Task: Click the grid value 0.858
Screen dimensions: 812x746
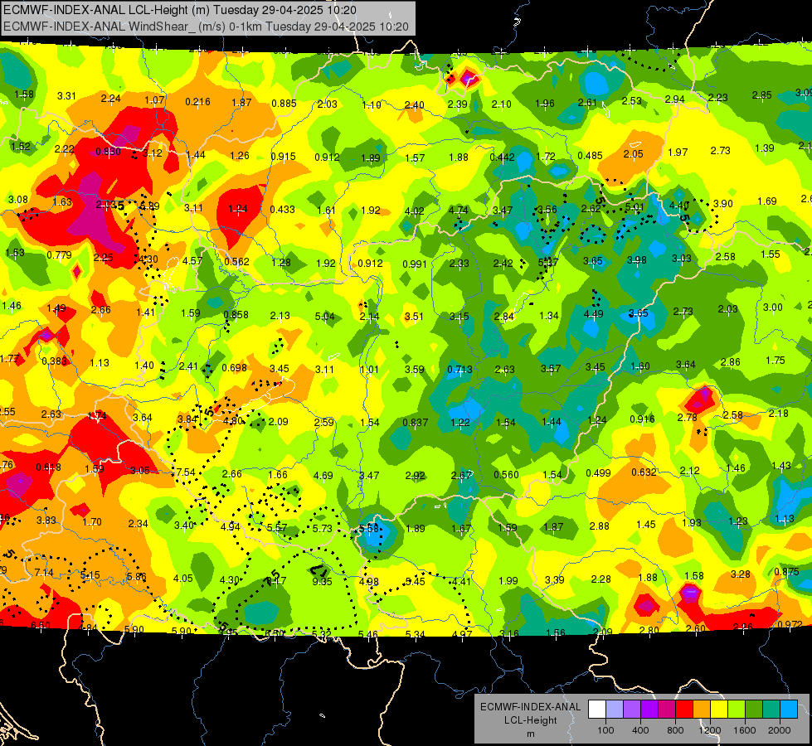Action: (x=236, y=315)
